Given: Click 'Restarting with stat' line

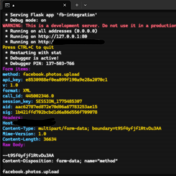Looking at the screenshot, I should click(33, 53).
